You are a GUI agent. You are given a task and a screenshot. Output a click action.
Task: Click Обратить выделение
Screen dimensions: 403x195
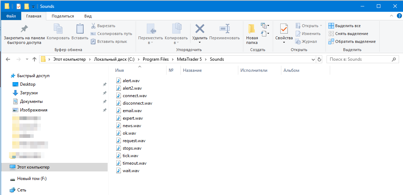tap(352, 41)
